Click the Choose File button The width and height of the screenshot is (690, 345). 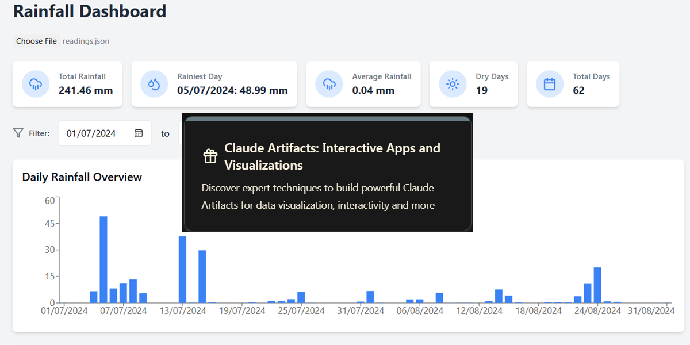pos(36,41)
